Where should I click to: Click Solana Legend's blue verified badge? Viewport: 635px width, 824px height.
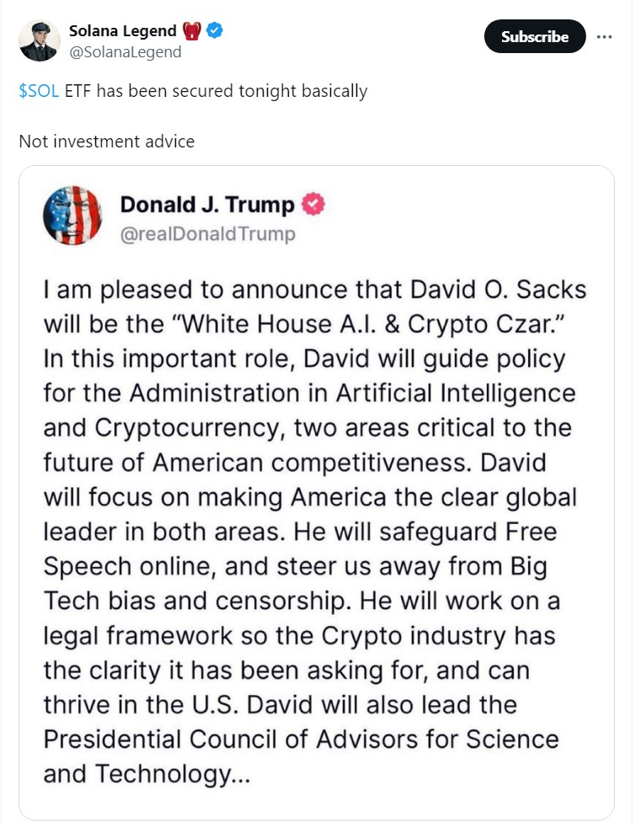(x=216, y=31)
